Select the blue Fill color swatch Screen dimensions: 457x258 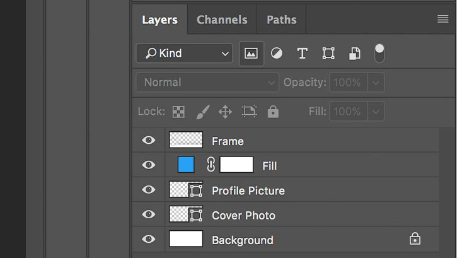tap(186, 165)
